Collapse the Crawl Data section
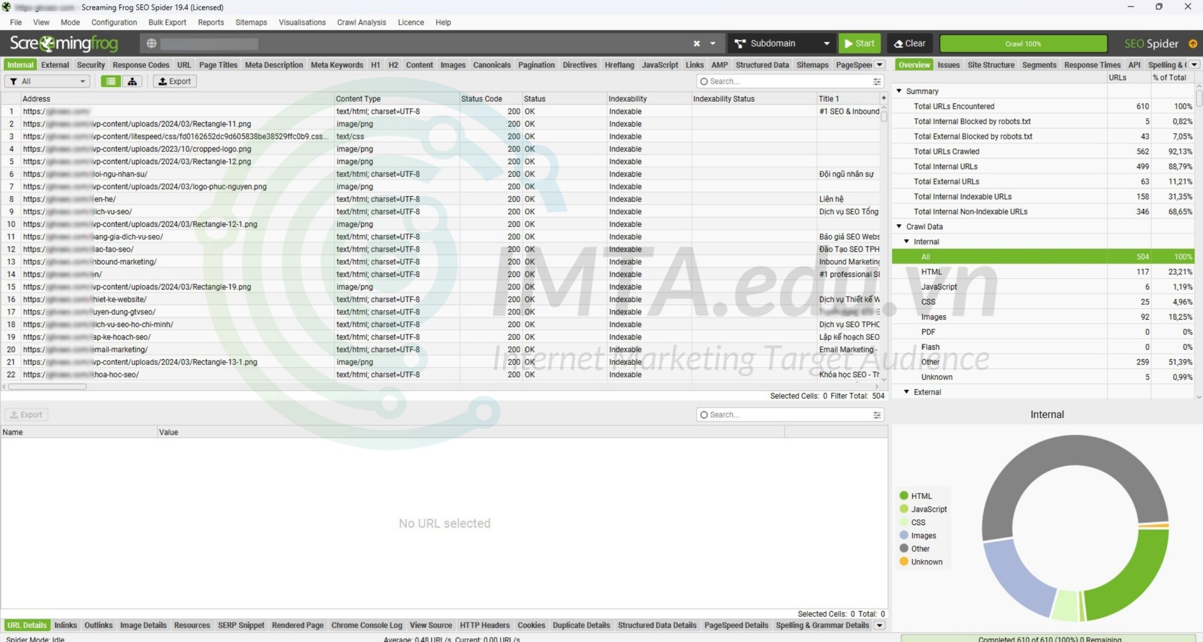The image size is (1203, 642). [899, 226]
